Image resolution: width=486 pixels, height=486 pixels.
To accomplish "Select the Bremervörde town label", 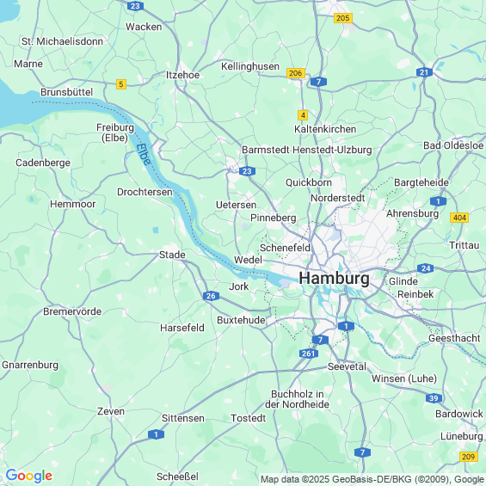I will pos(72,311).
